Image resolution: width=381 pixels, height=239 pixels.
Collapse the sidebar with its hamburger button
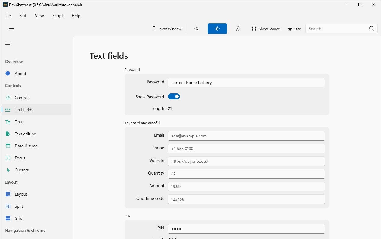point(8,43)
